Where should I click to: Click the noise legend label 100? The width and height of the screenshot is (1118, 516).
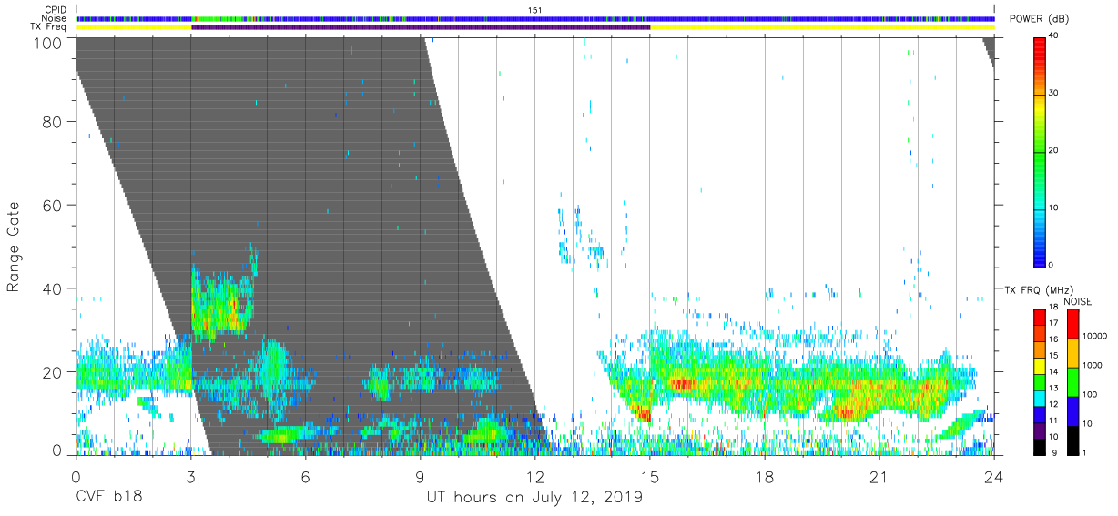[1088, 394]
